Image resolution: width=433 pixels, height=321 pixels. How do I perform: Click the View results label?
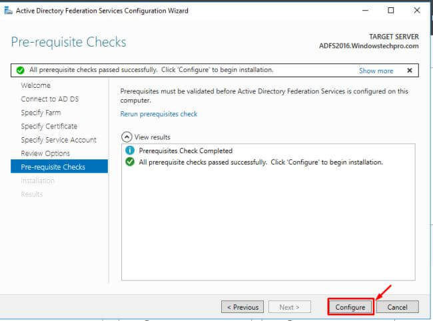tap(152, 137)
